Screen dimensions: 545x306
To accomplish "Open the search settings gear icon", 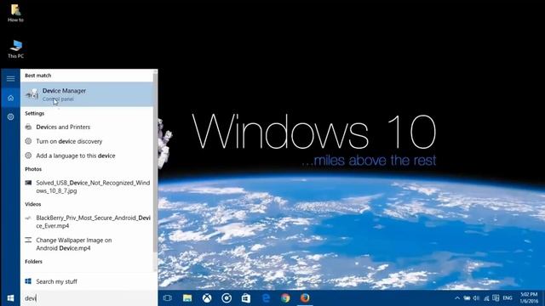I will coord(10,117).
